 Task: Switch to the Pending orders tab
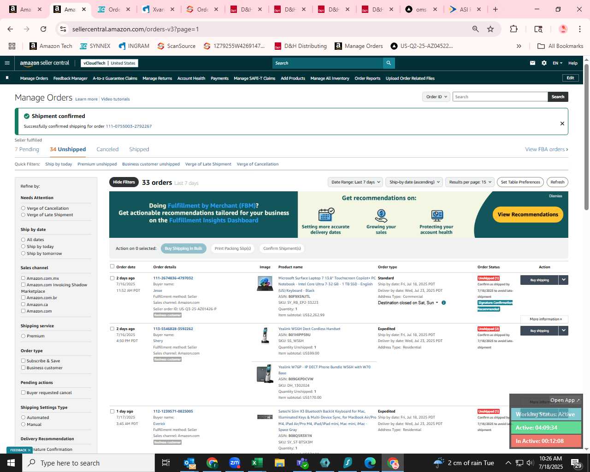pos(27,149)
